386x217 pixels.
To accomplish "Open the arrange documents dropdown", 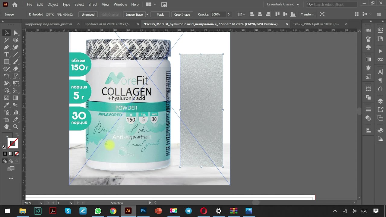I will [151, 5].
